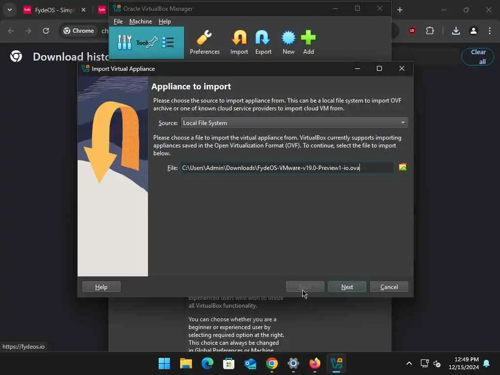This screenshot has height=375, width=500.
Task: Open the Help menu in VirtualBox
Action: (165, 21)
